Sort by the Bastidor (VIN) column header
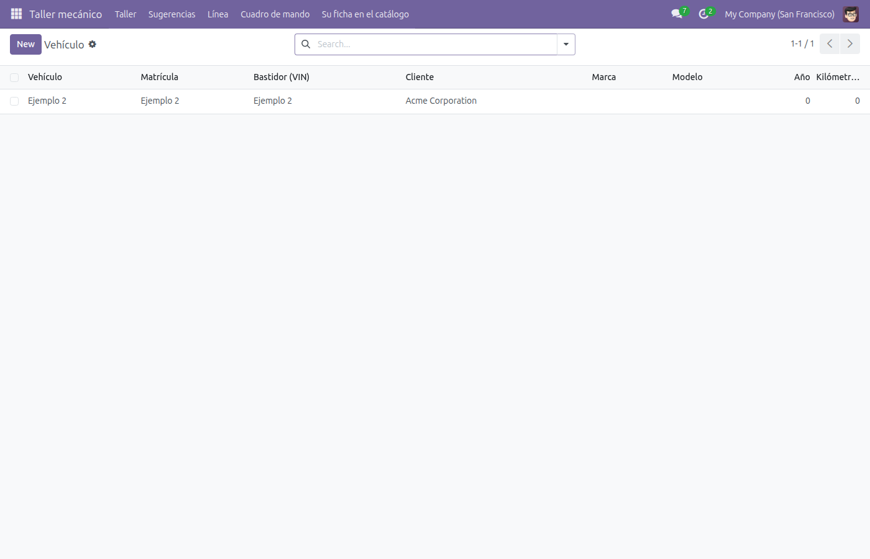 pos(282,77)
